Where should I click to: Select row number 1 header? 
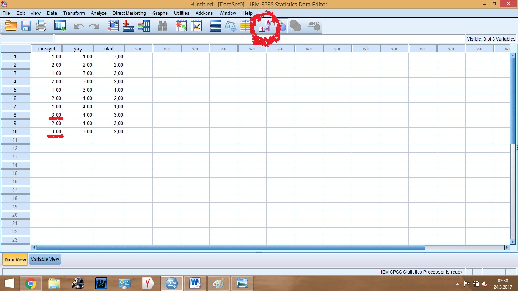point(16,56)
